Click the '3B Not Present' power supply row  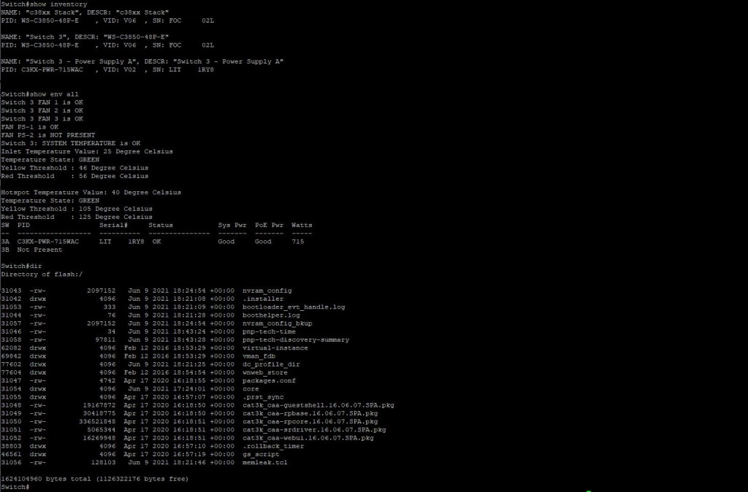click(x=31, y=250)
